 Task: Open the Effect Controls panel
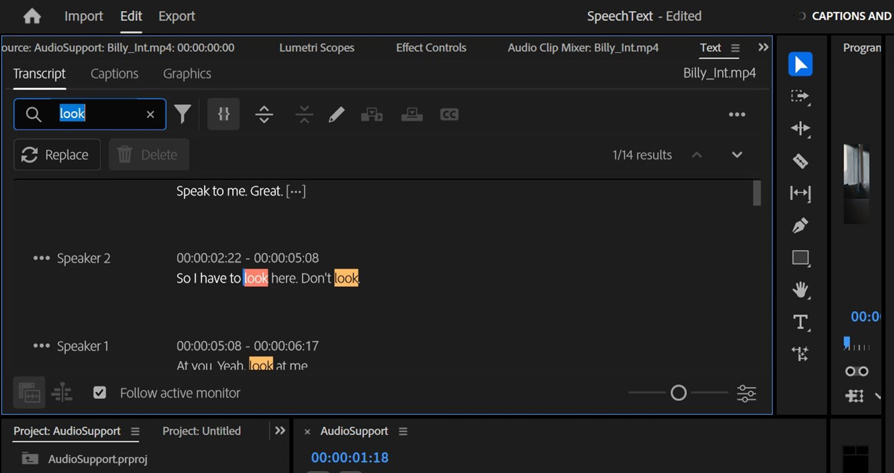pos(431,47)
